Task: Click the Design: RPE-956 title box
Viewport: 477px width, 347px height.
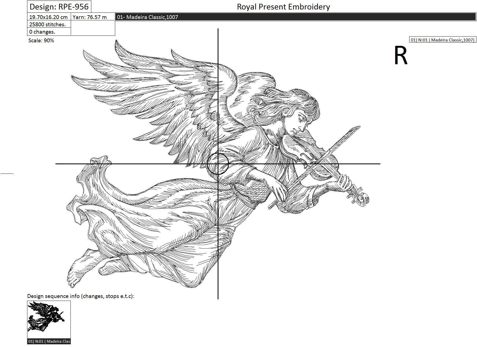Action: point(59,7)
